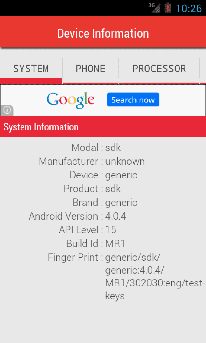Tap the 3G signal status icon
206x343 pixels.
(x=155, y=8)
